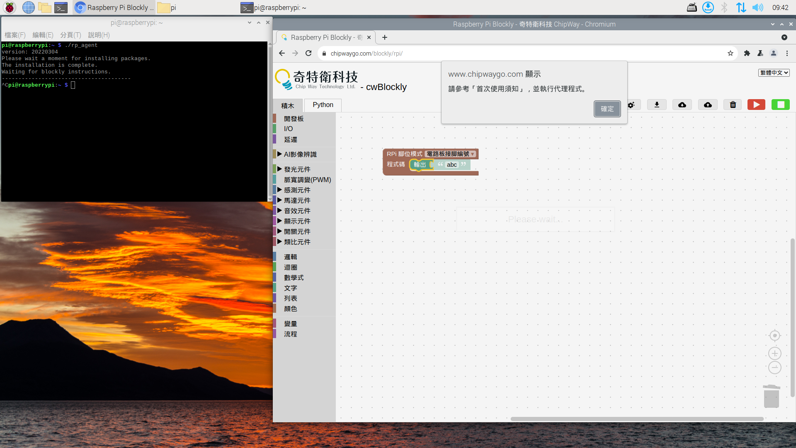Click the cloud download icon
The width and height of the screenshot is (796, 448).
point(682,105)
